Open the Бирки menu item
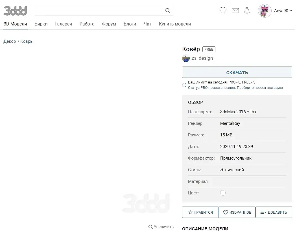 41,24
